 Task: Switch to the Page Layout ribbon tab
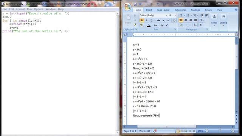pyautogui.click(x=163, y=10)
